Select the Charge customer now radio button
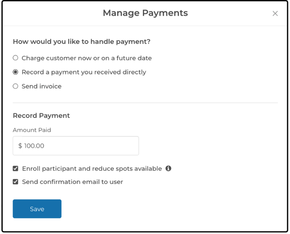The width and height of the screenshot is (290, 234). [x=16, y=58]
